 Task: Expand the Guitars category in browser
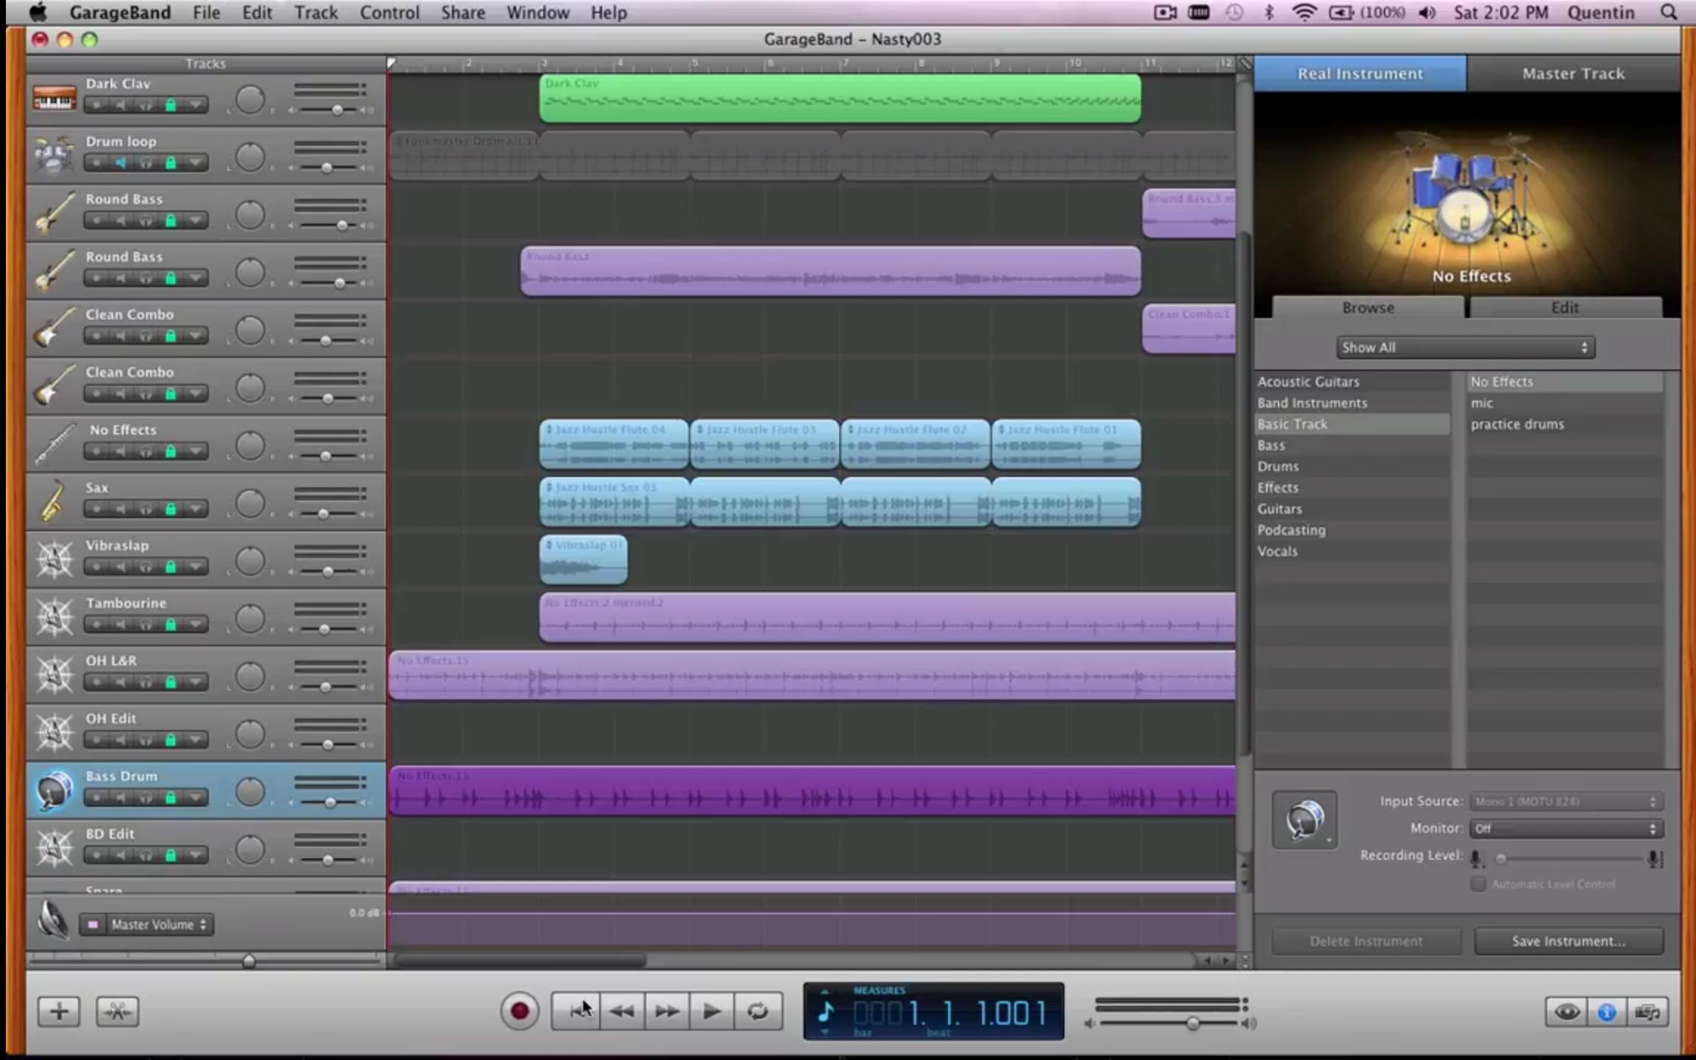[x=1281, y=508]
